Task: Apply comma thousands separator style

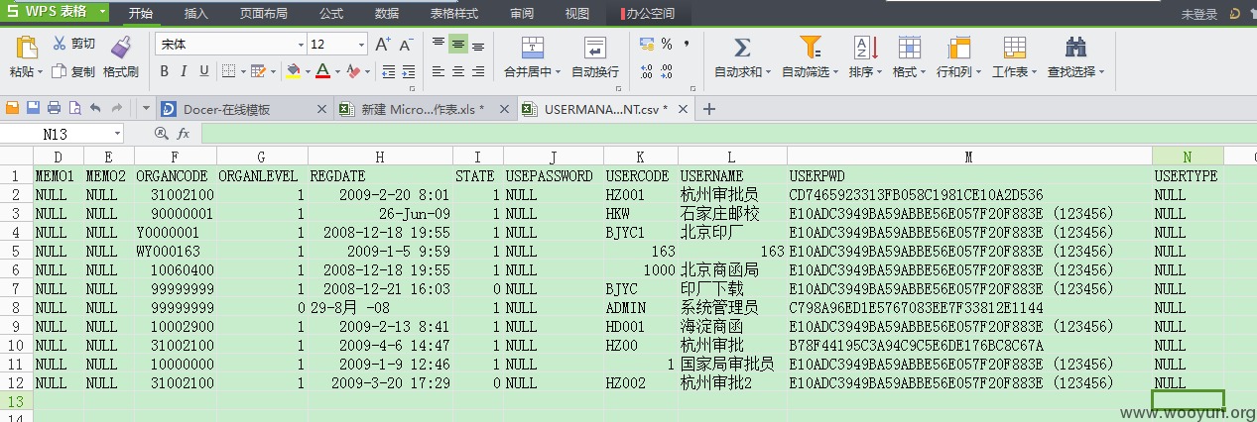Action: click(687, 45)
